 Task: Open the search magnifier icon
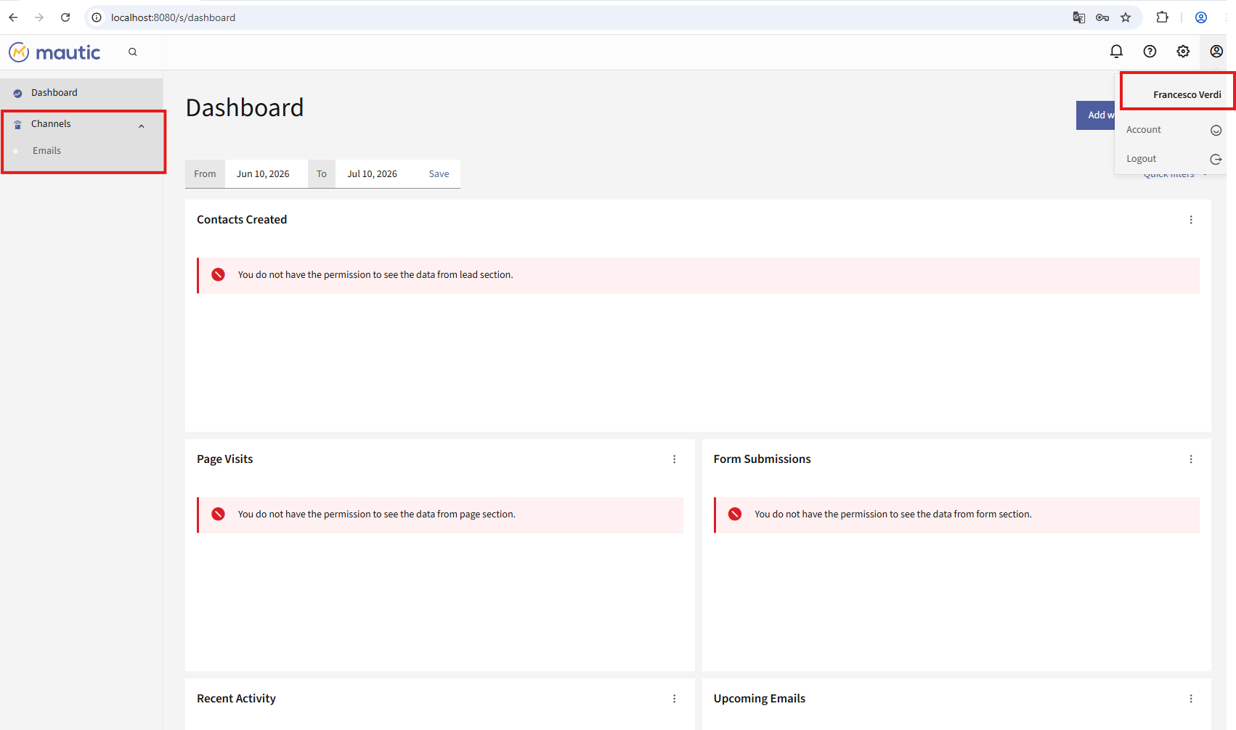[x=133, y=52]
